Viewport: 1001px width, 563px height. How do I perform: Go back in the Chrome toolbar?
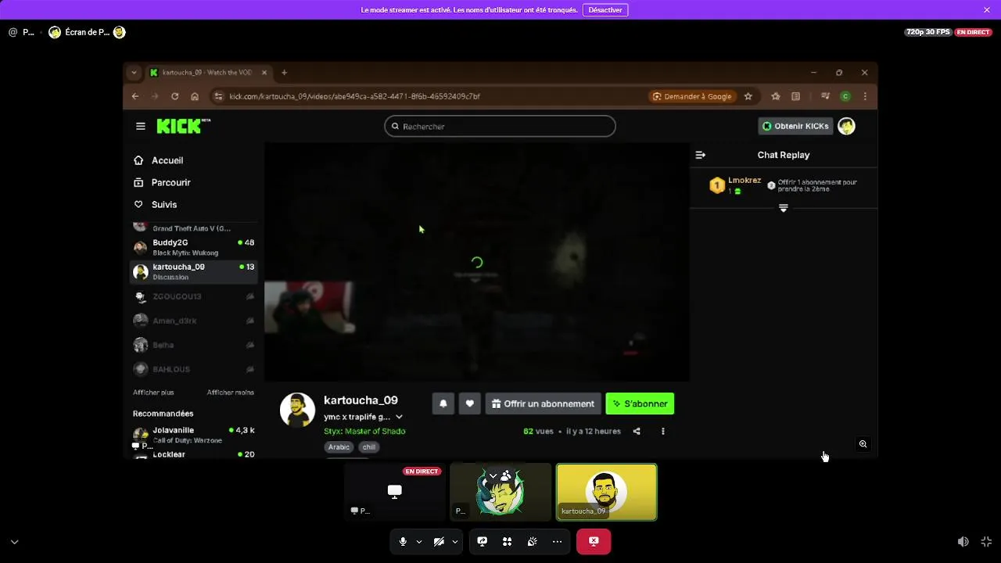point(135,96)
